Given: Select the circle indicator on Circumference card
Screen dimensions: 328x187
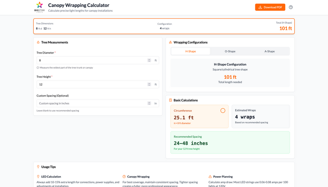Looking at the screenshot, I should 223,111.
